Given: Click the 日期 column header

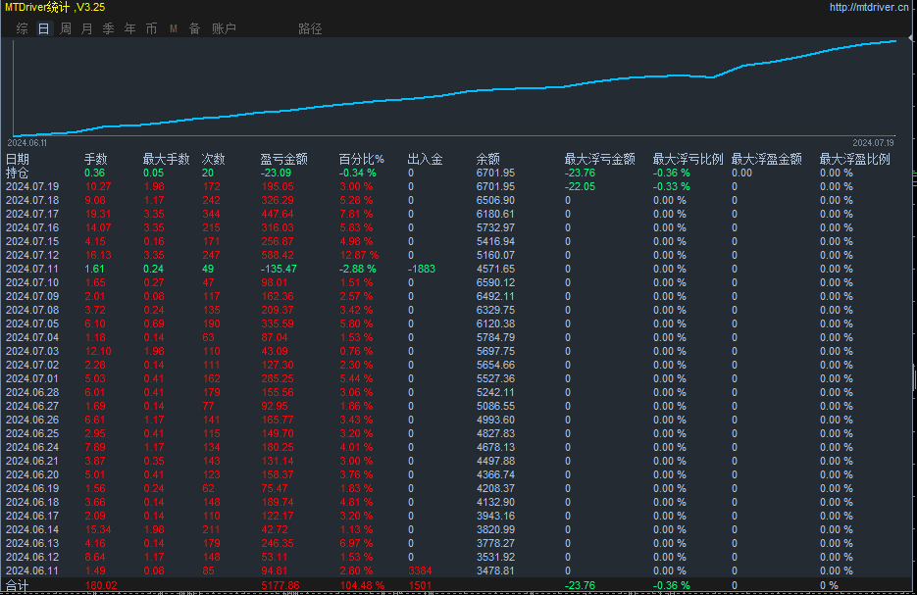Looking at the screenshot, I should tap(18, 159).
